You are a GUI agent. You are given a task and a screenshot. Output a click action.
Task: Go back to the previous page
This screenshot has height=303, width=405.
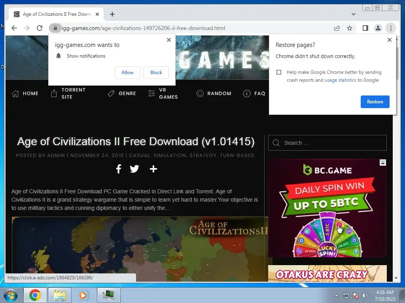point(14,28)
